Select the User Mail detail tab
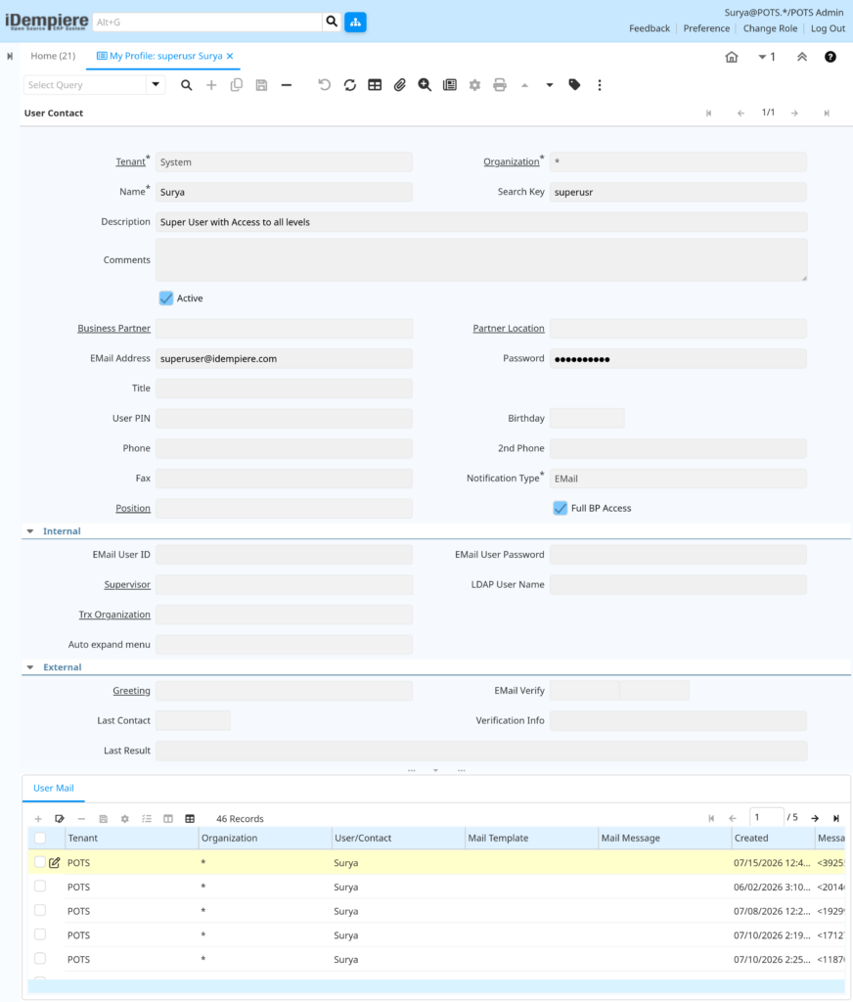The height and width of the screenshot is (1002, 853). pos(54,788)
